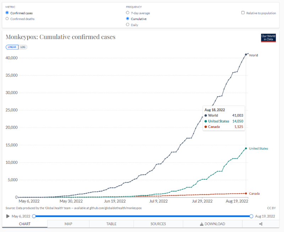Screen dimensions: 284x232
Task: Click the Canada line label
Action: click(x=254, y=194)
